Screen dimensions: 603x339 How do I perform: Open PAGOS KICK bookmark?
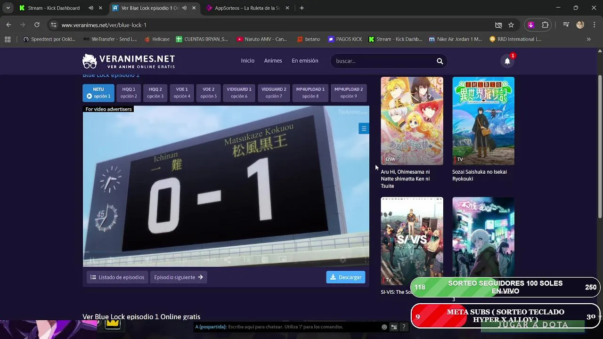click(x=345, y=39)
